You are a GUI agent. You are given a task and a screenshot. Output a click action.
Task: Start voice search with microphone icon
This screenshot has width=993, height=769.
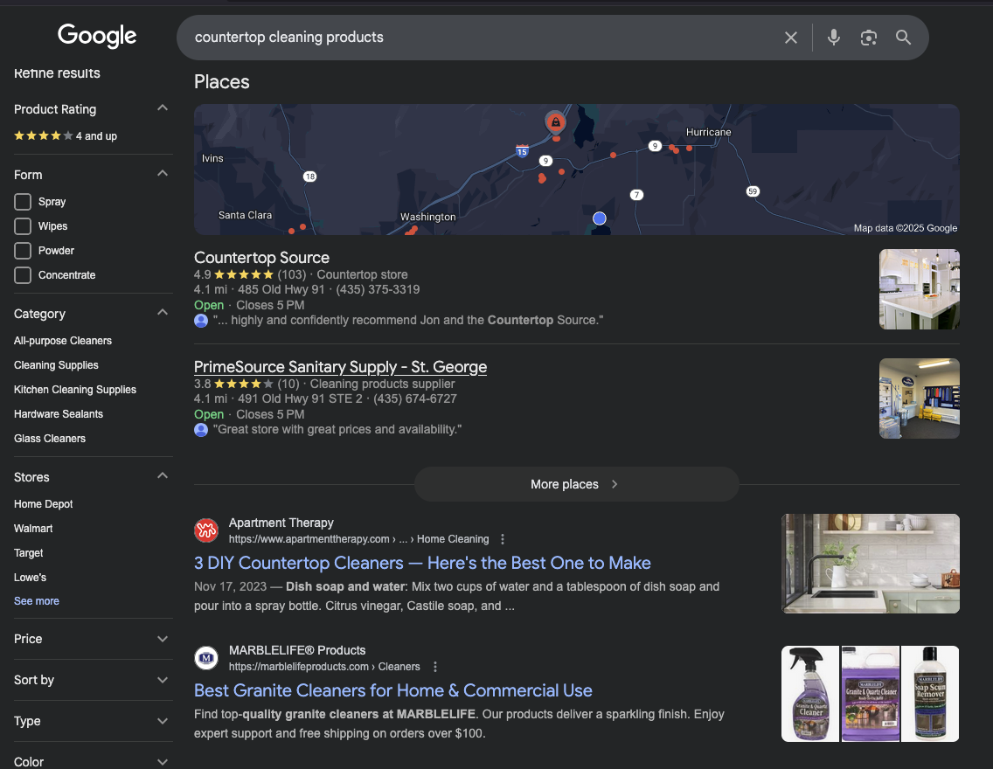click(x=834, y=38)
